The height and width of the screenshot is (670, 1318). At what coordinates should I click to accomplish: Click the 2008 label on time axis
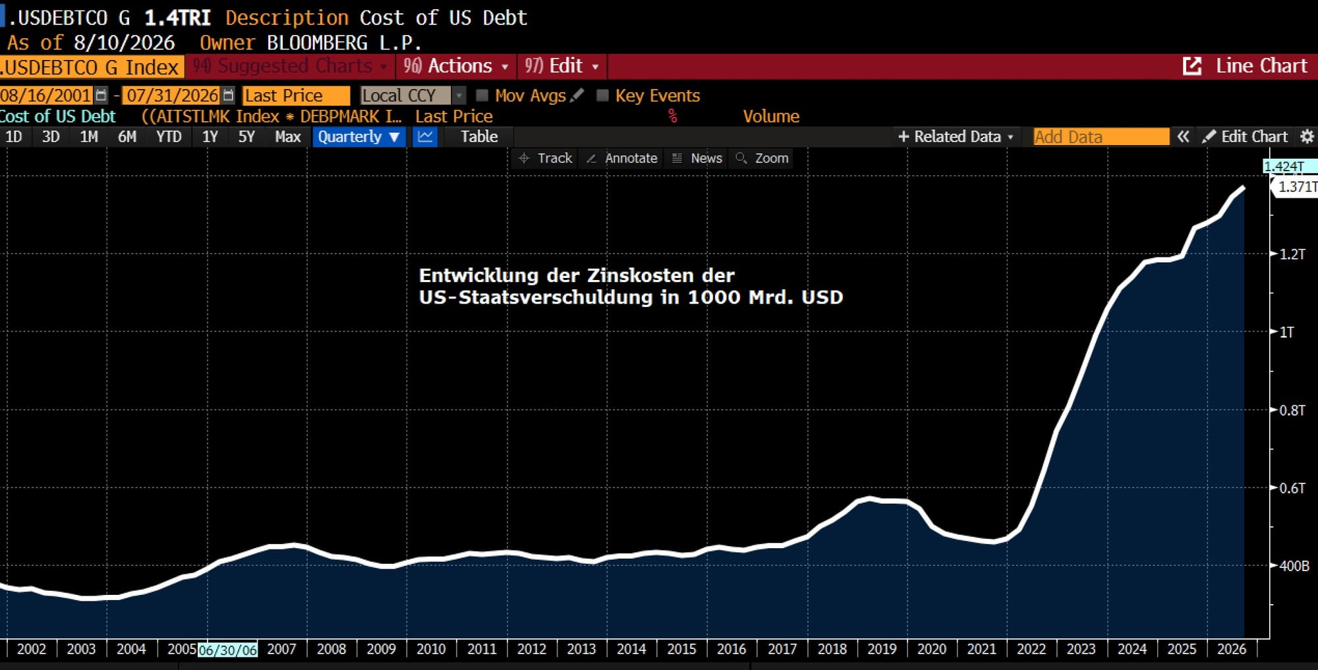331,649
